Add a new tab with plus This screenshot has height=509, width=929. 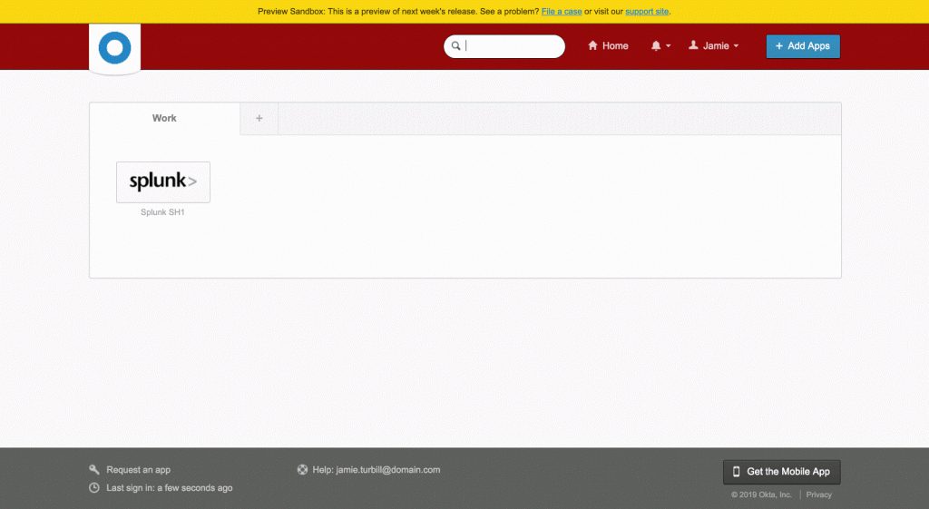click(x=259, y=119)
